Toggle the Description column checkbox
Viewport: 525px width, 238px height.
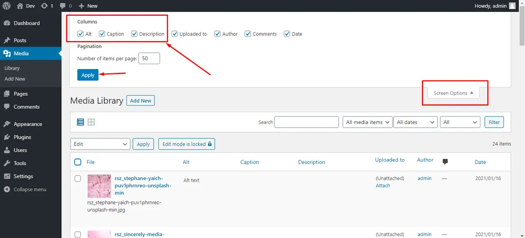[134, 34]
